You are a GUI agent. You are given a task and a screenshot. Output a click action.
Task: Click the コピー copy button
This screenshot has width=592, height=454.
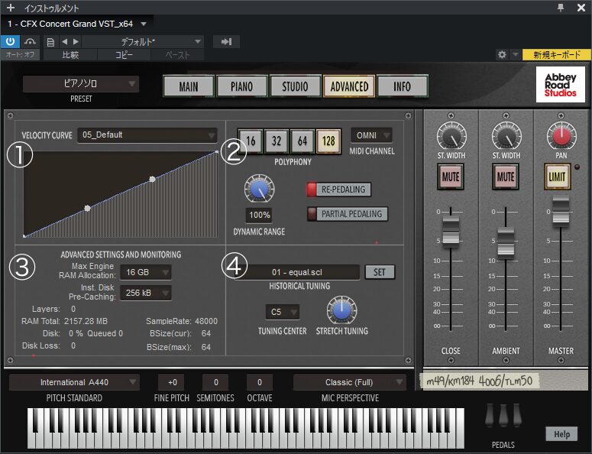click(125, 55)
